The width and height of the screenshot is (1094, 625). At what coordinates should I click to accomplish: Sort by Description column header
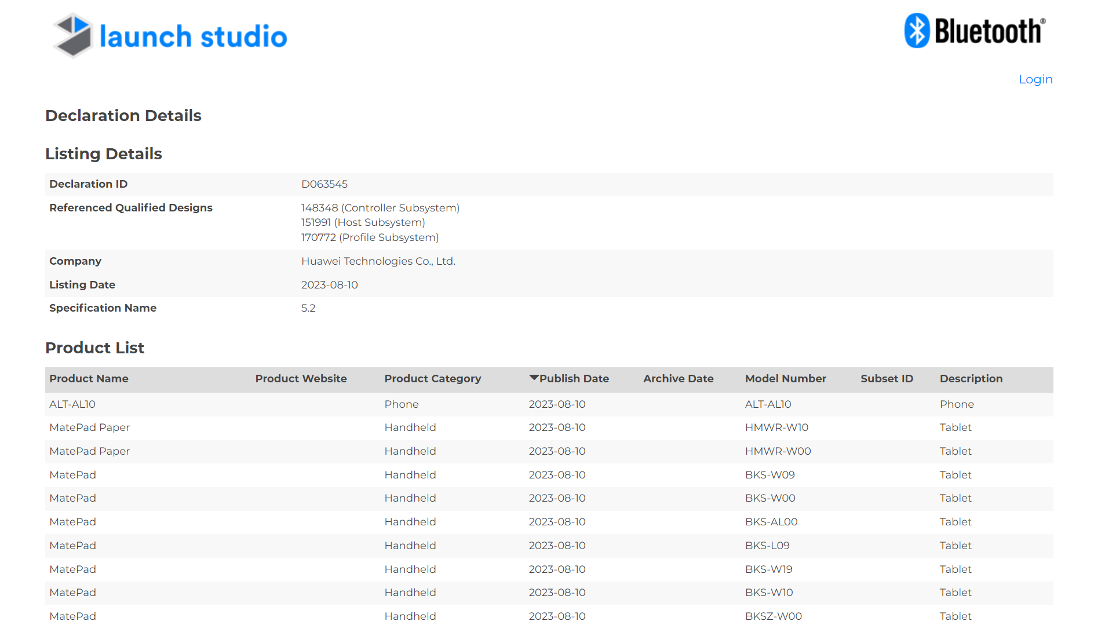(971, 379)
